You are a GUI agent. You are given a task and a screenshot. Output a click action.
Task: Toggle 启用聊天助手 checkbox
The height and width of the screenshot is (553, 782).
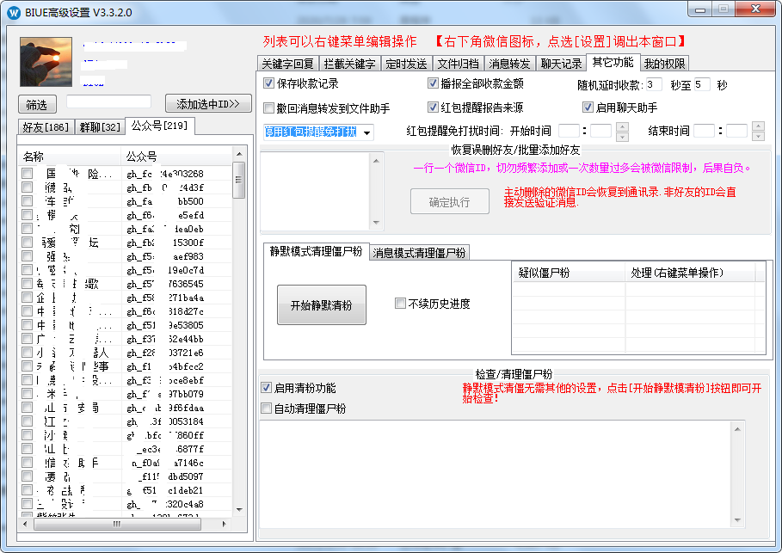588,108
